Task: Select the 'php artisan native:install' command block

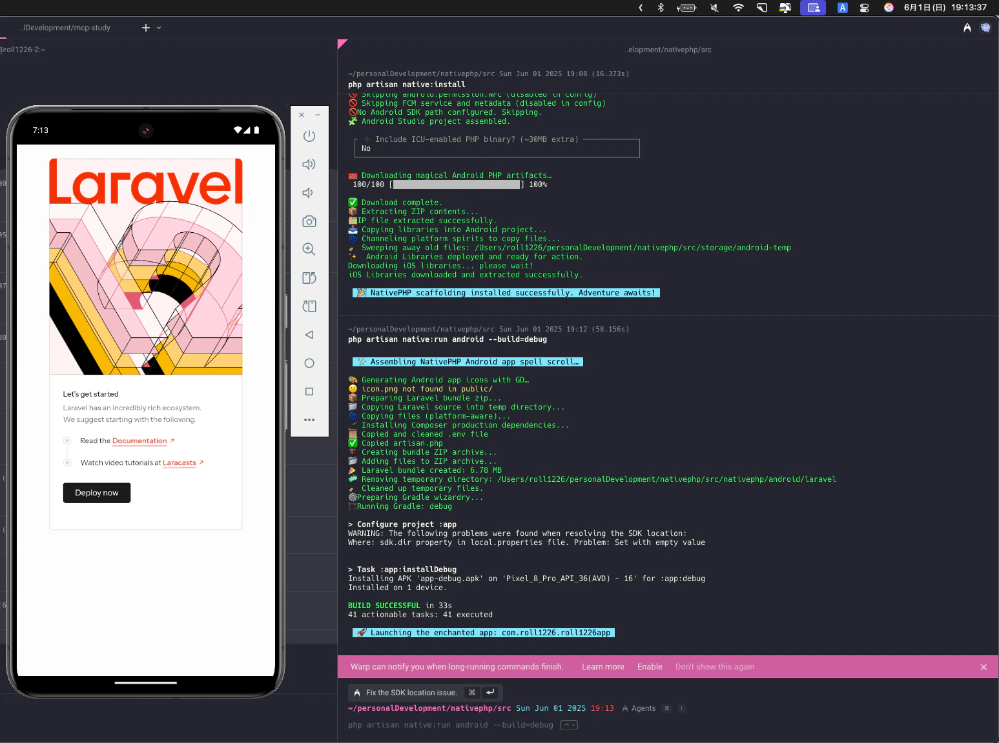Action: point(407,84)
